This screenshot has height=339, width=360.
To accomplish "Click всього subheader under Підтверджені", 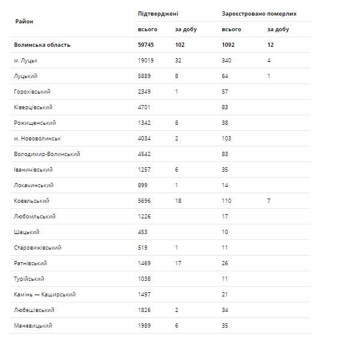I will 146,29.
